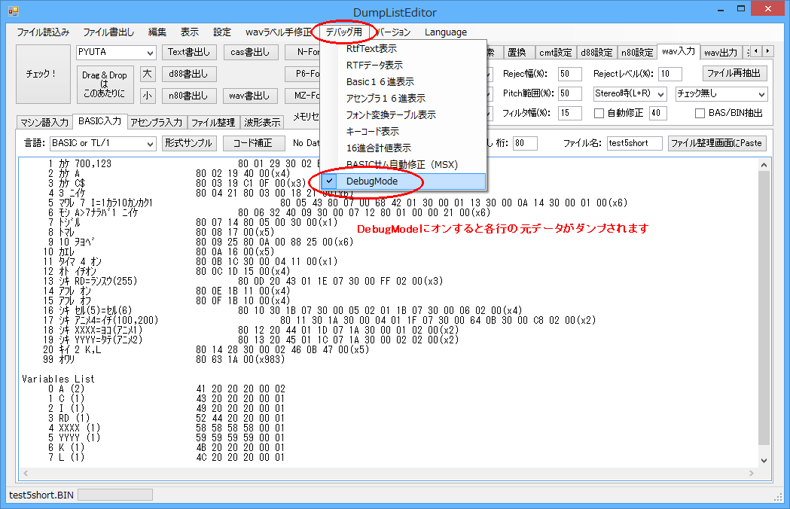Switch to the アセンブラ入力 tab

[x=157, y=123]
